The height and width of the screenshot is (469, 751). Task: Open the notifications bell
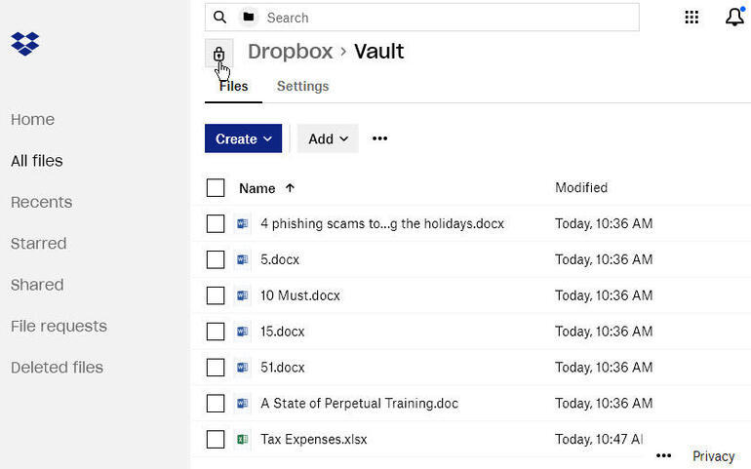coord(734,18)
